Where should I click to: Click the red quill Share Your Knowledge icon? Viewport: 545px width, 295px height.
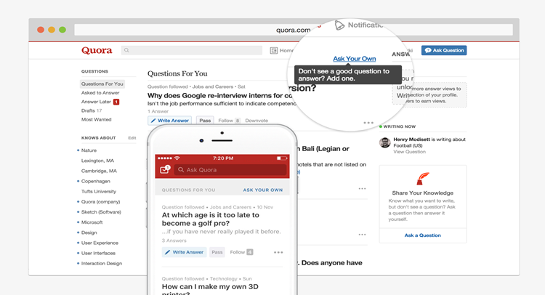point(422,178)
